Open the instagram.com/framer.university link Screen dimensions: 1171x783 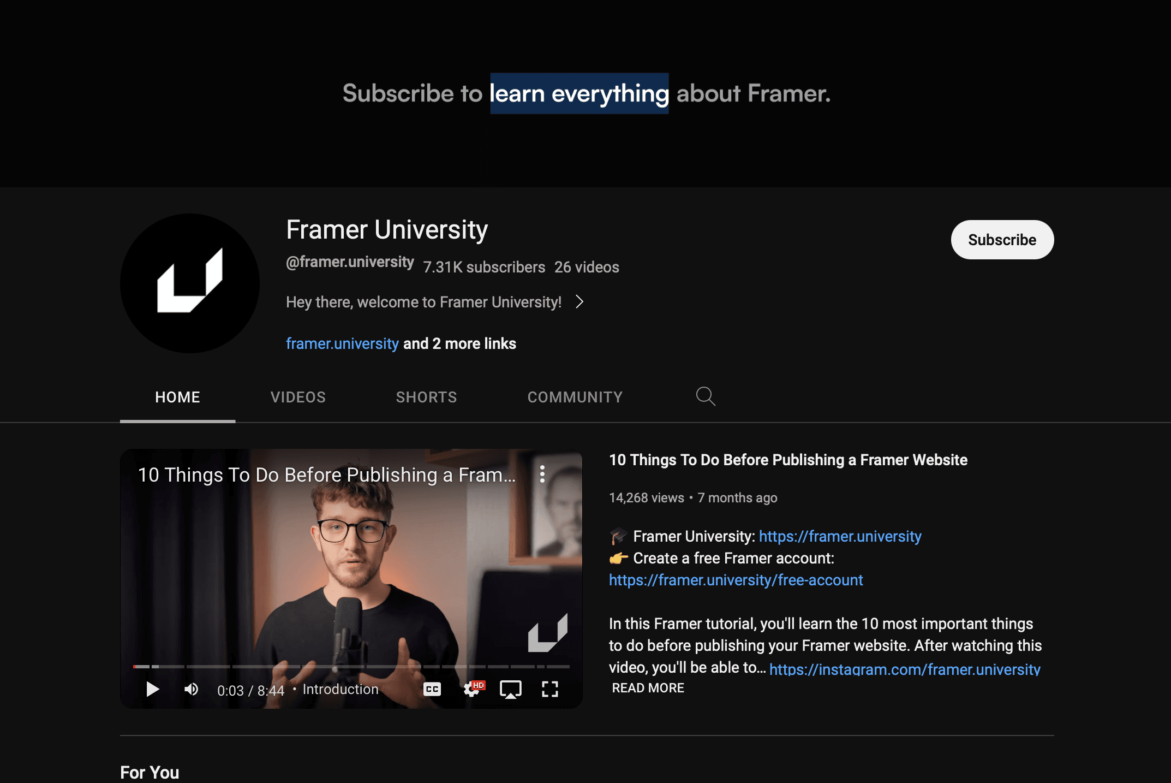(905, 669)
